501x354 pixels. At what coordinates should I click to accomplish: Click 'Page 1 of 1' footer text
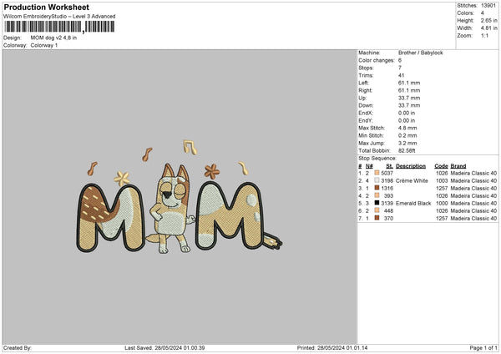(483, 347)
